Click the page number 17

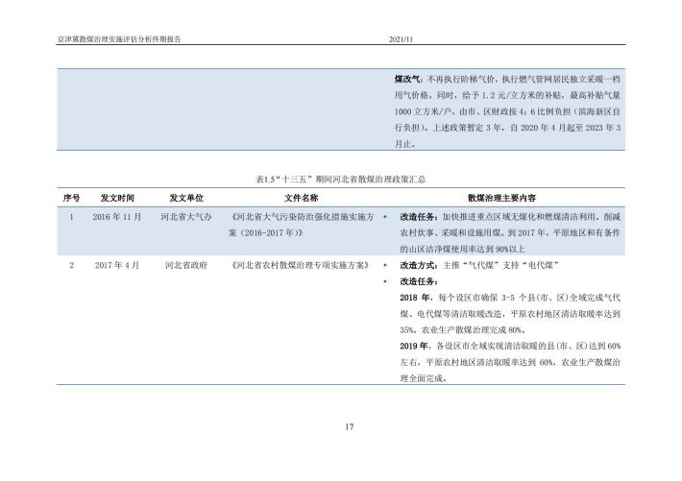click(x=350, y=427)
